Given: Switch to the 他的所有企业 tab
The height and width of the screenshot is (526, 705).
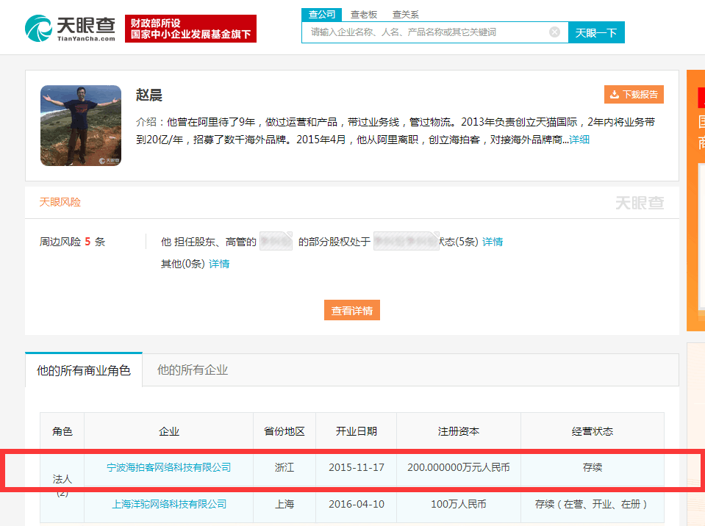Looking at the screenshot, I should [193, 370].
